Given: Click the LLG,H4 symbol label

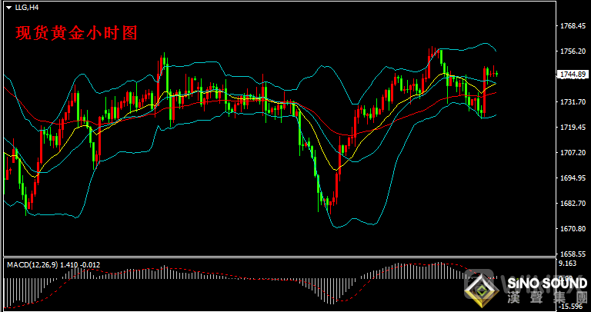Looking at the screenshot, I should 26,7.
